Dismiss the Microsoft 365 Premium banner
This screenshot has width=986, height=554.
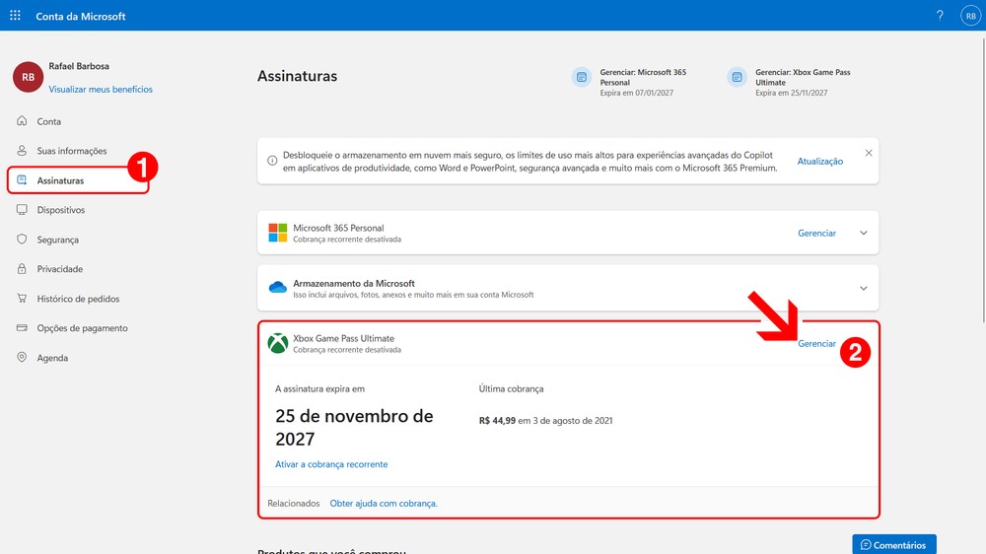[868, 153]
